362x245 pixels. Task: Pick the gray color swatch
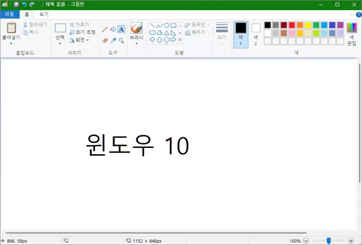(x=275, y=25)
